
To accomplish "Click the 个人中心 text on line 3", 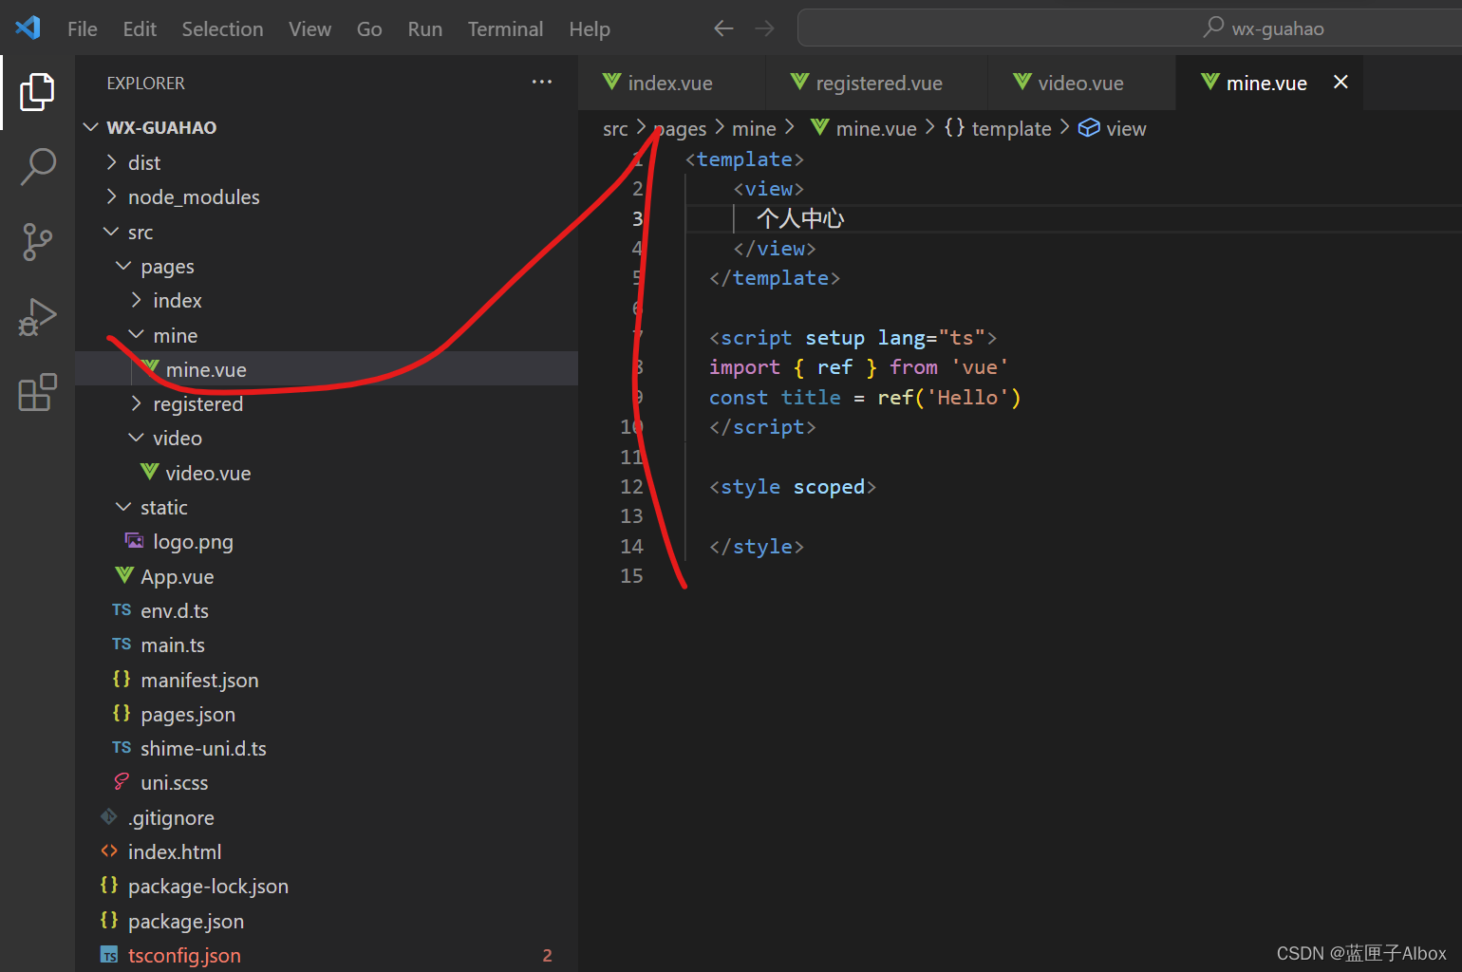I will [x=800, y=218].
